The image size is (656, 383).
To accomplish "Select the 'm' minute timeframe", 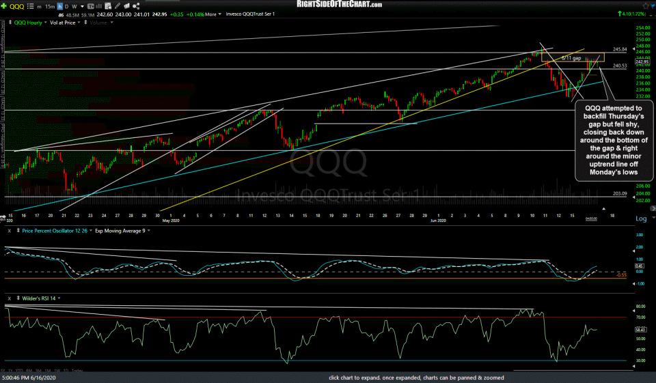I will [40, 7].
